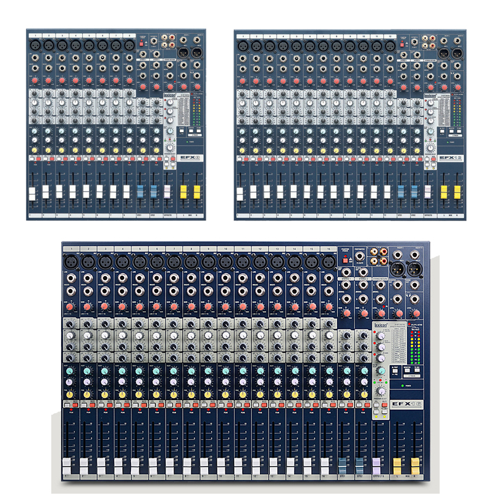The height and width of the screenshot is (494, 494).
Task: Click channel 1 XLR mic input on EFX16
Action: pyautogui.click(x=70, y=262)
